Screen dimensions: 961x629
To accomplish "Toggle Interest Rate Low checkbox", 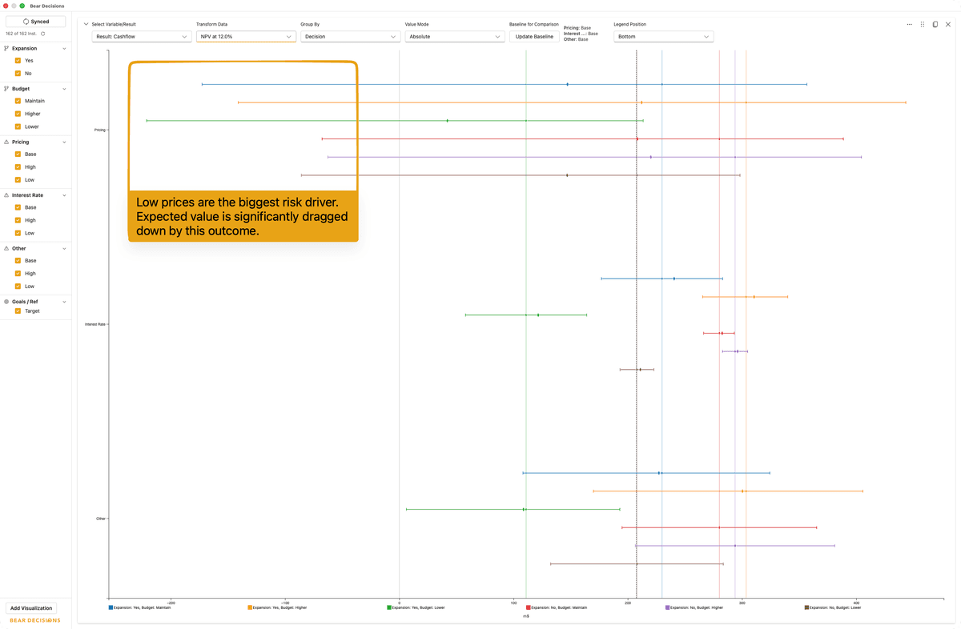I will pos(18,233).
